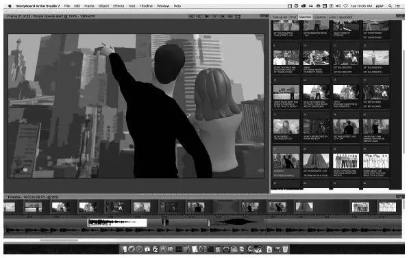This screenshot has height=258, width=409.
Task: Open the Effects menu
Action: 119,5
